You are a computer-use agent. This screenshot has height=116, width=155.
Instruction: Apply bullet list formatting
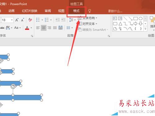click(x=38, y=20)
